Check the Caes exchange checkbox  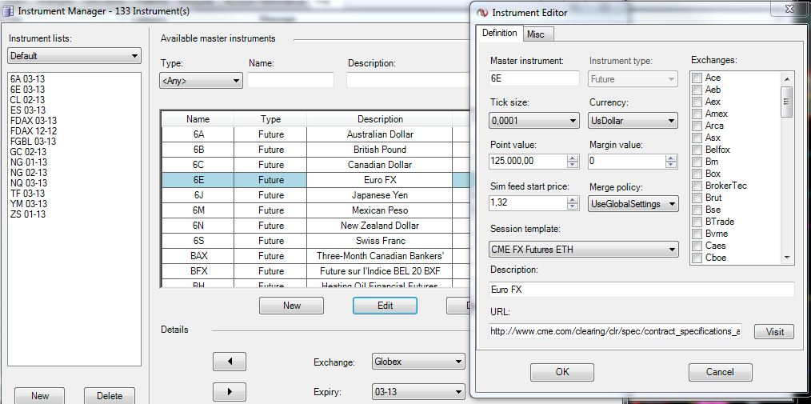pyautogui.click(x=697, y=246)
